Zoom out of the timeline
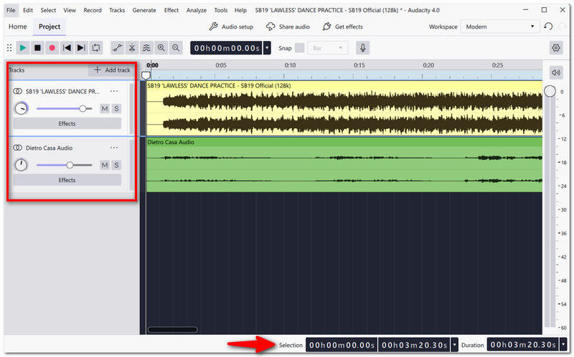This screenshot has width=574, height=357. (x=176, y=48)
